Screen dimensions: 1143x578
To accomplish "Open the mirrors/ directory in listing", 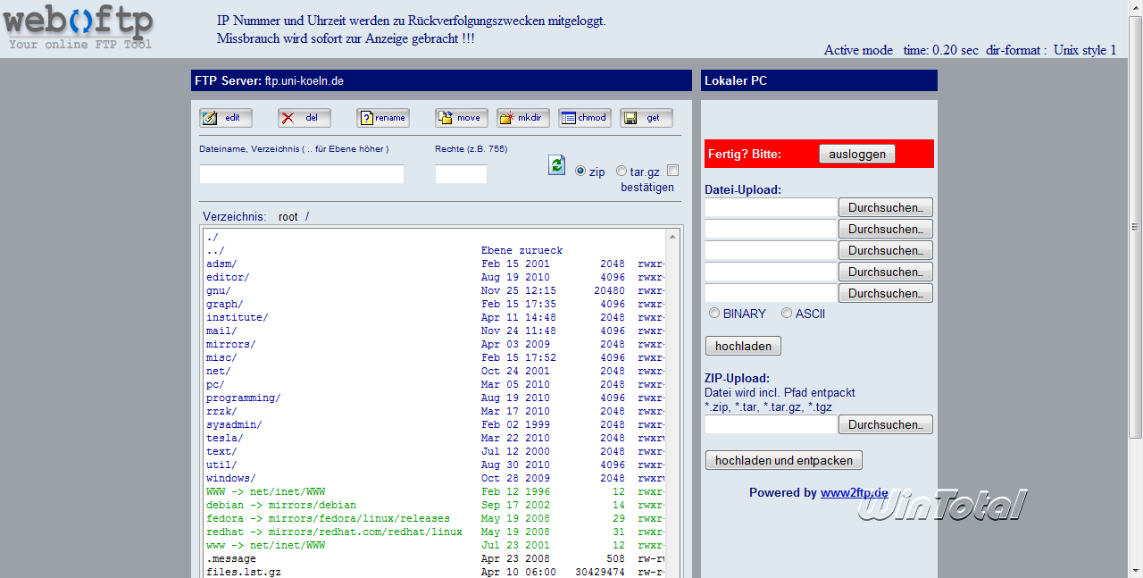I will tap(230, 344).
